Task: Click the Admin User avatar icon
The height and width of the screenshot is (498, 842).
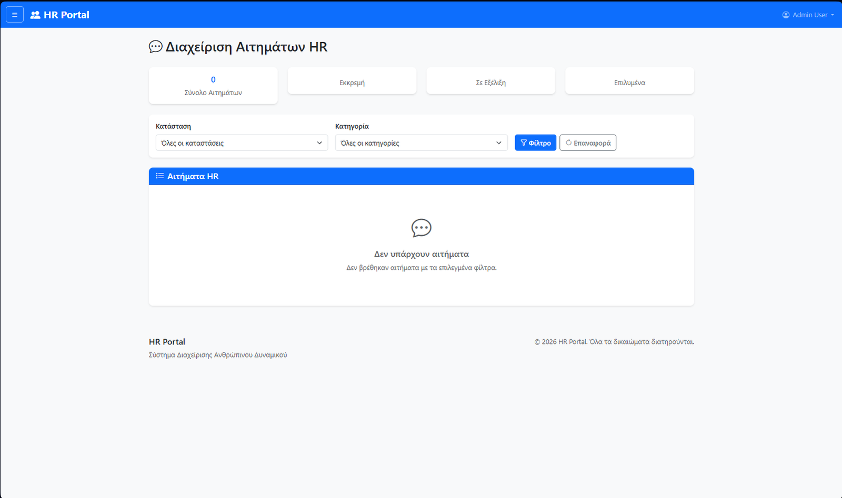Action: click(x=786, y=15)
